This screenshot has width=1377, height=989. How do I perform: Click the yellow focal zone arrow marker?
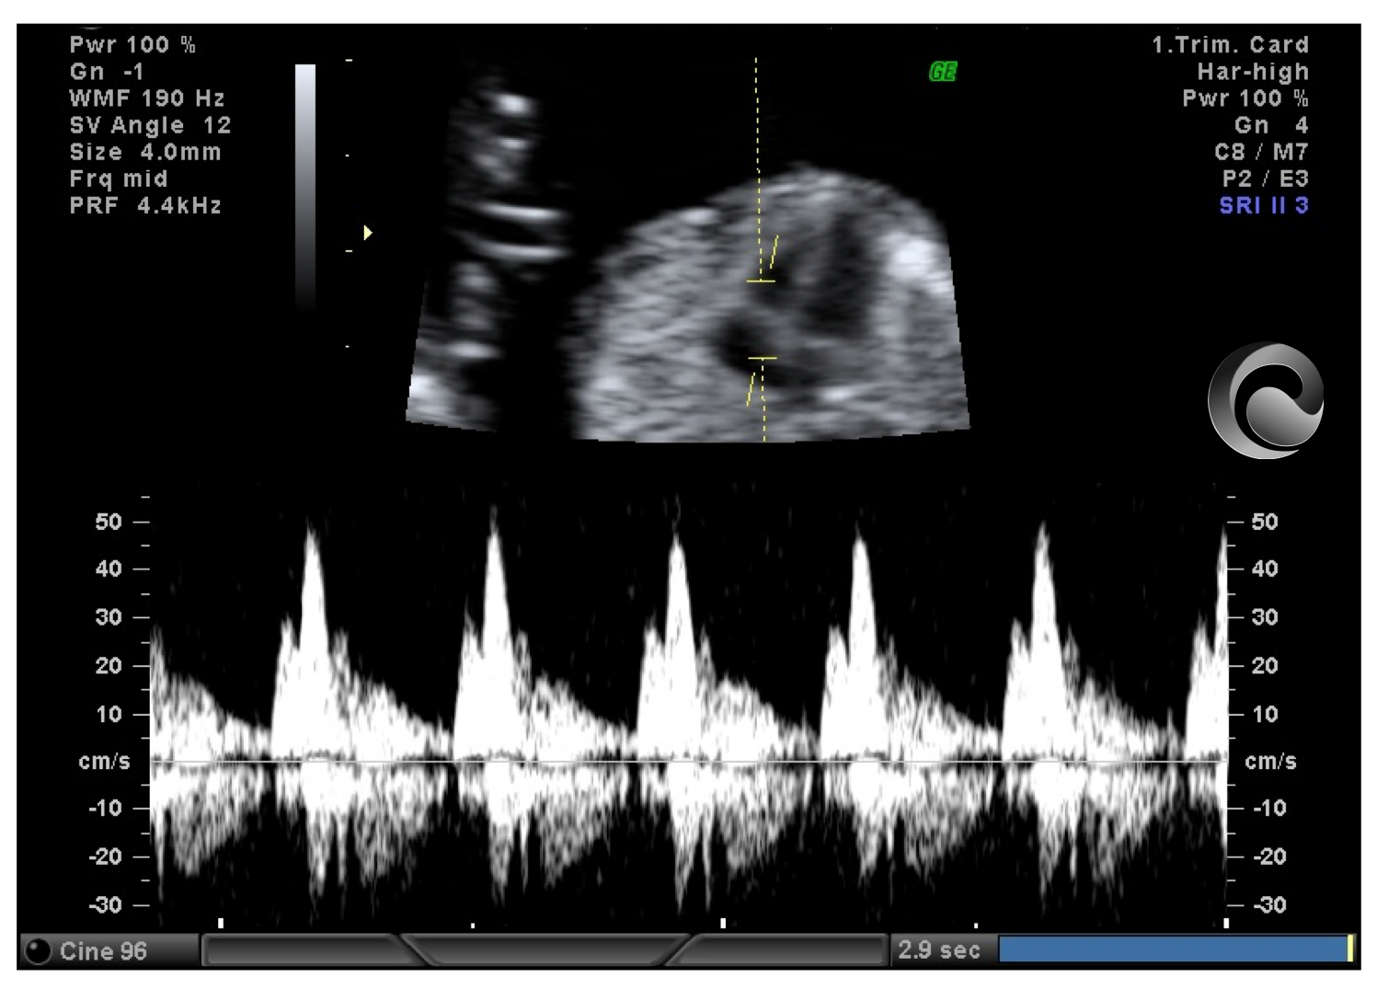pos(368,233)
